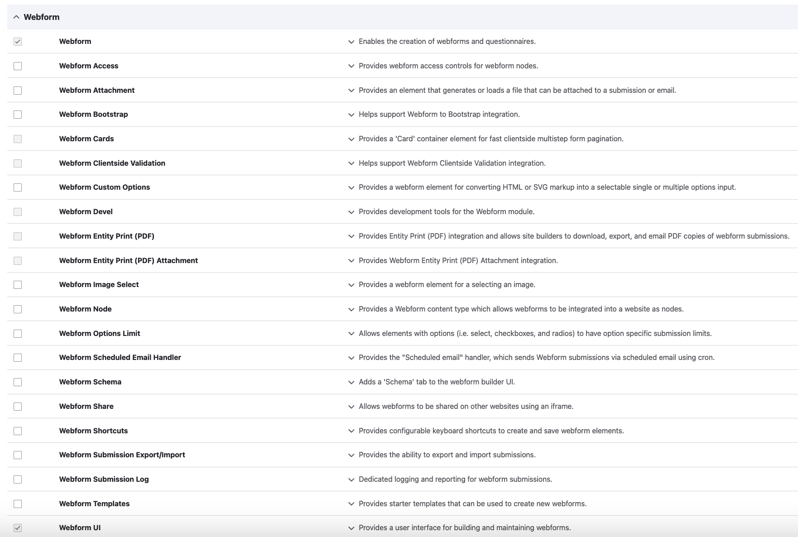This screenshot has height=537, width=798.
Task: Enable the Webform Bootstrap checkbox
Action: 18,115
